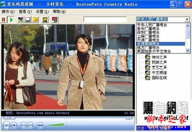Click the gray monitor toolbar icon
The width and height of the screenshot is (192, 132).
point(28,19)
